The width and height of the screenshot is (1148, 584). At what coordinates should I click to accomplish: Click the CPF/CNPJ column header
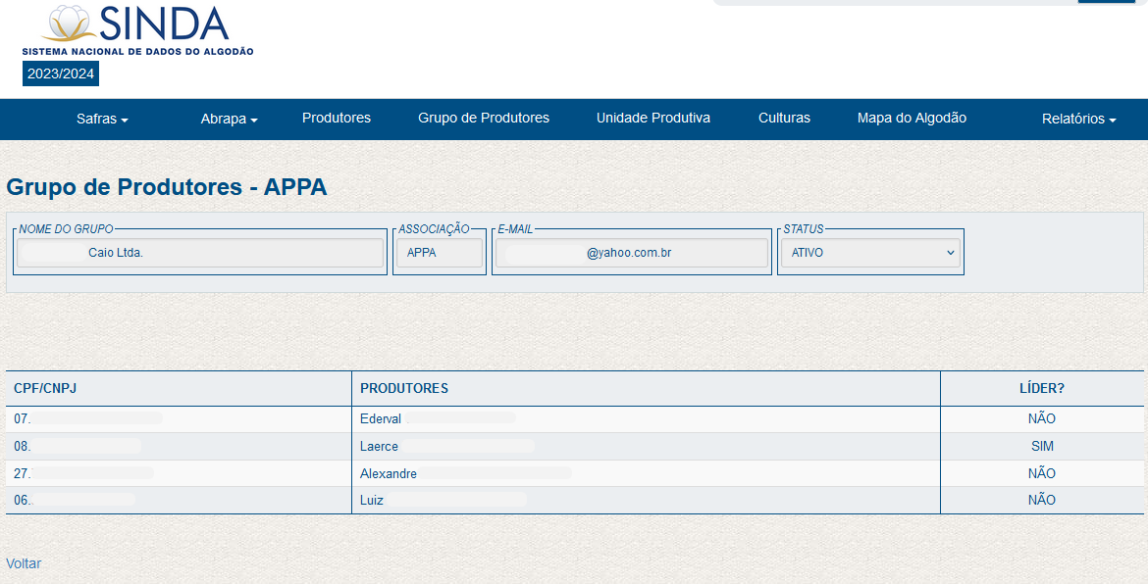click(45, 389)
